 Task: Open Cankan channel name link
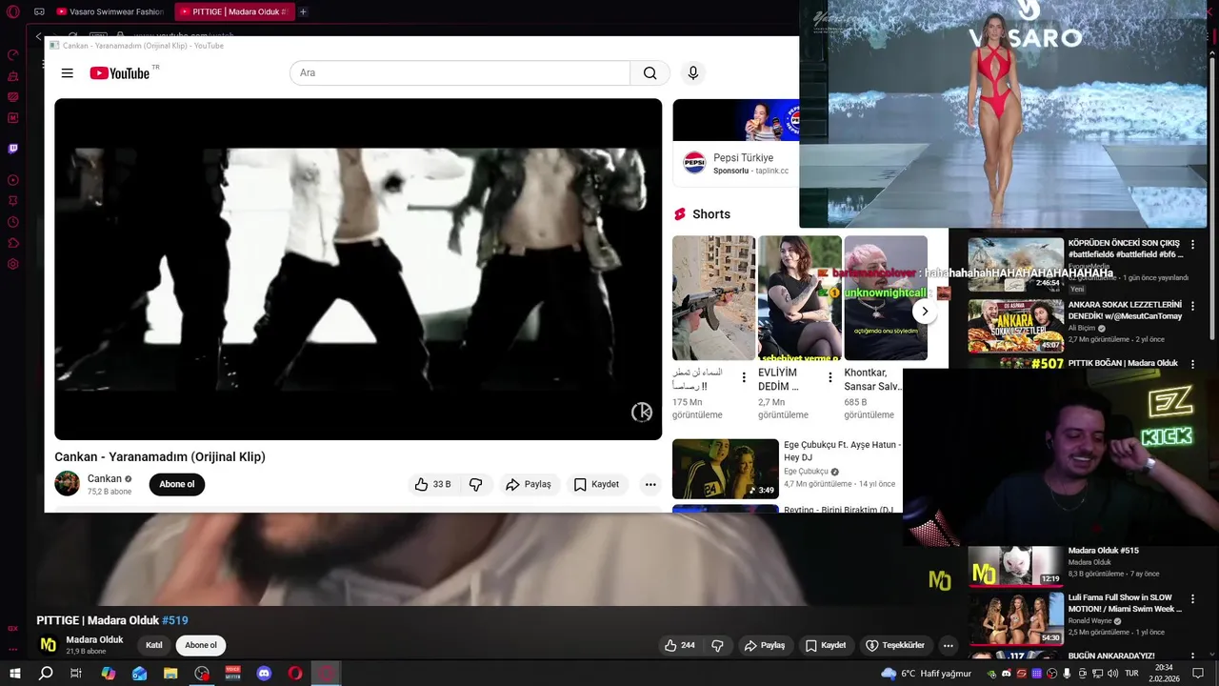point(105,478)
